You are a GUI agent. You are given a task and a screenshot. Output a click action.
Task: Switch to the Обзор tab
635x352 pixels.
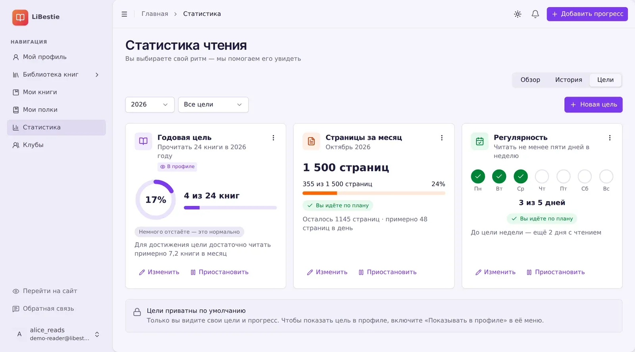coord(530,80)
